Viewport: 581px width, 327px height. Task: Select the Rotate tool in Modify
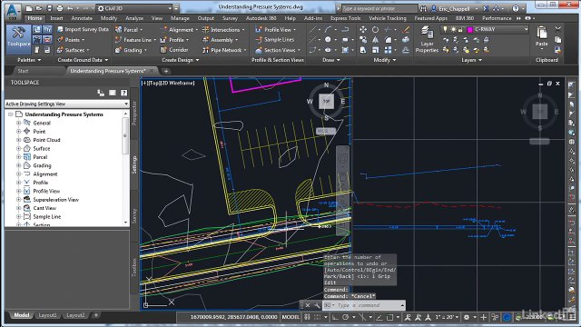[375, 29]
